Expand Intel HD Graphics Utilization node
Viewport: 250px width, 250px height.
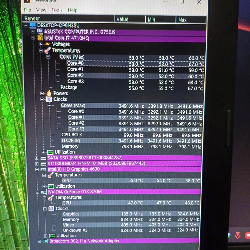point(44,186)
